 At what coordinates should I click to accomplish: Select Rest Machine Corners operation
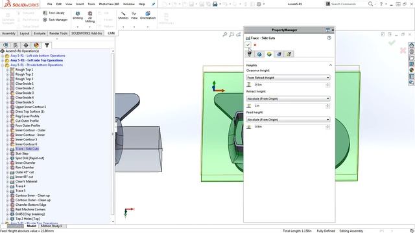[30, 210]
